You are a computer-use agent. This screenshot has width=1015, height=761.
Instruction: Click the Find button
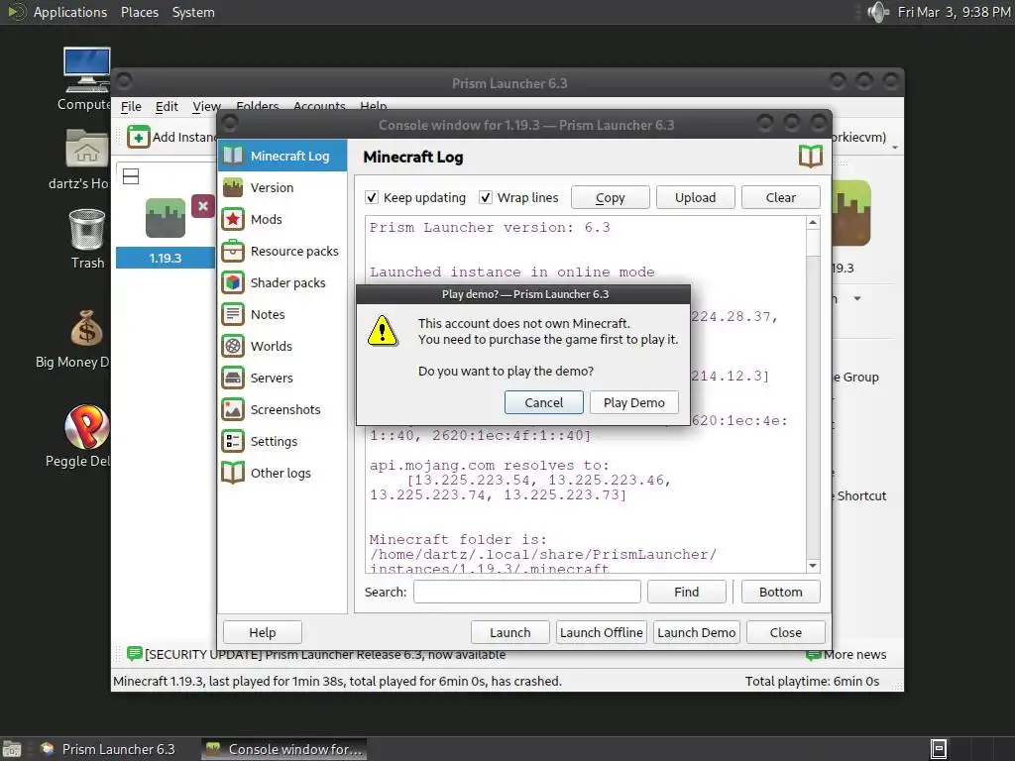point(686,592)
